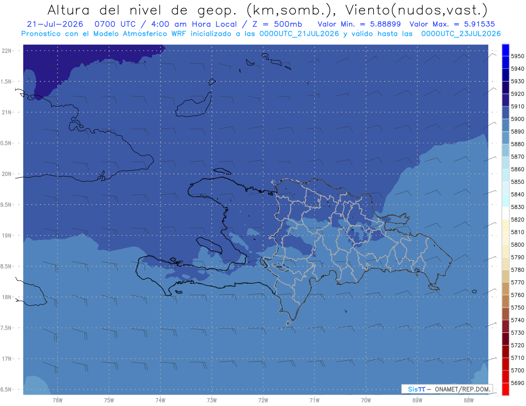Click the 69W longitude label

pyautogui.click(x=417, y=400)
